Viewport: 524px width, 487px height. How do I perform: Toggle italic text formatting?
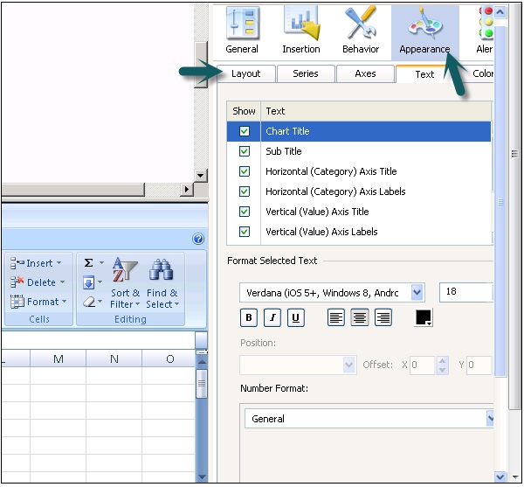(x=272, y=318)
